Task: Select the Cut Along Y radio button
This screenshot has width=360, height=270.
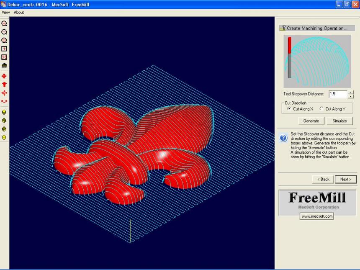Action: point(321,109)
